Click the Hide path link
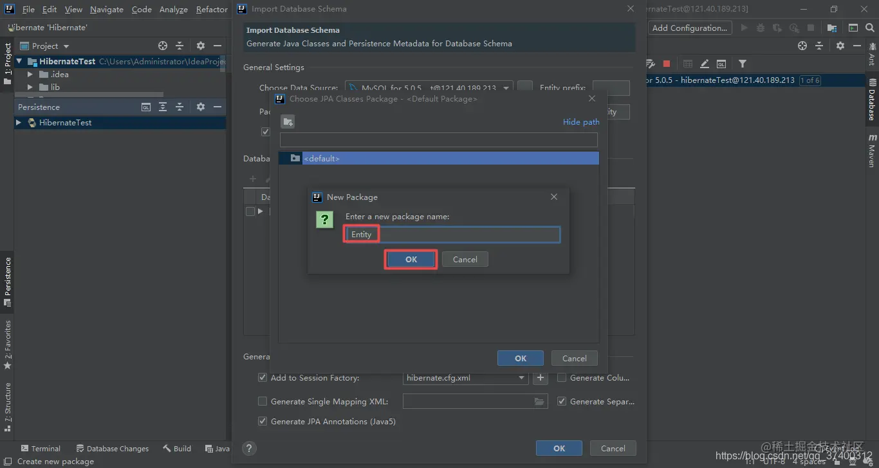The height and width of the screenshot is (468, 879). [581, 122]
